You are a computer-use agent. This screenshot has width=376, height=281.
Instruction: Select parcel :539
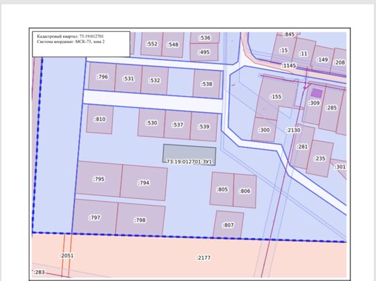[203, 126]
